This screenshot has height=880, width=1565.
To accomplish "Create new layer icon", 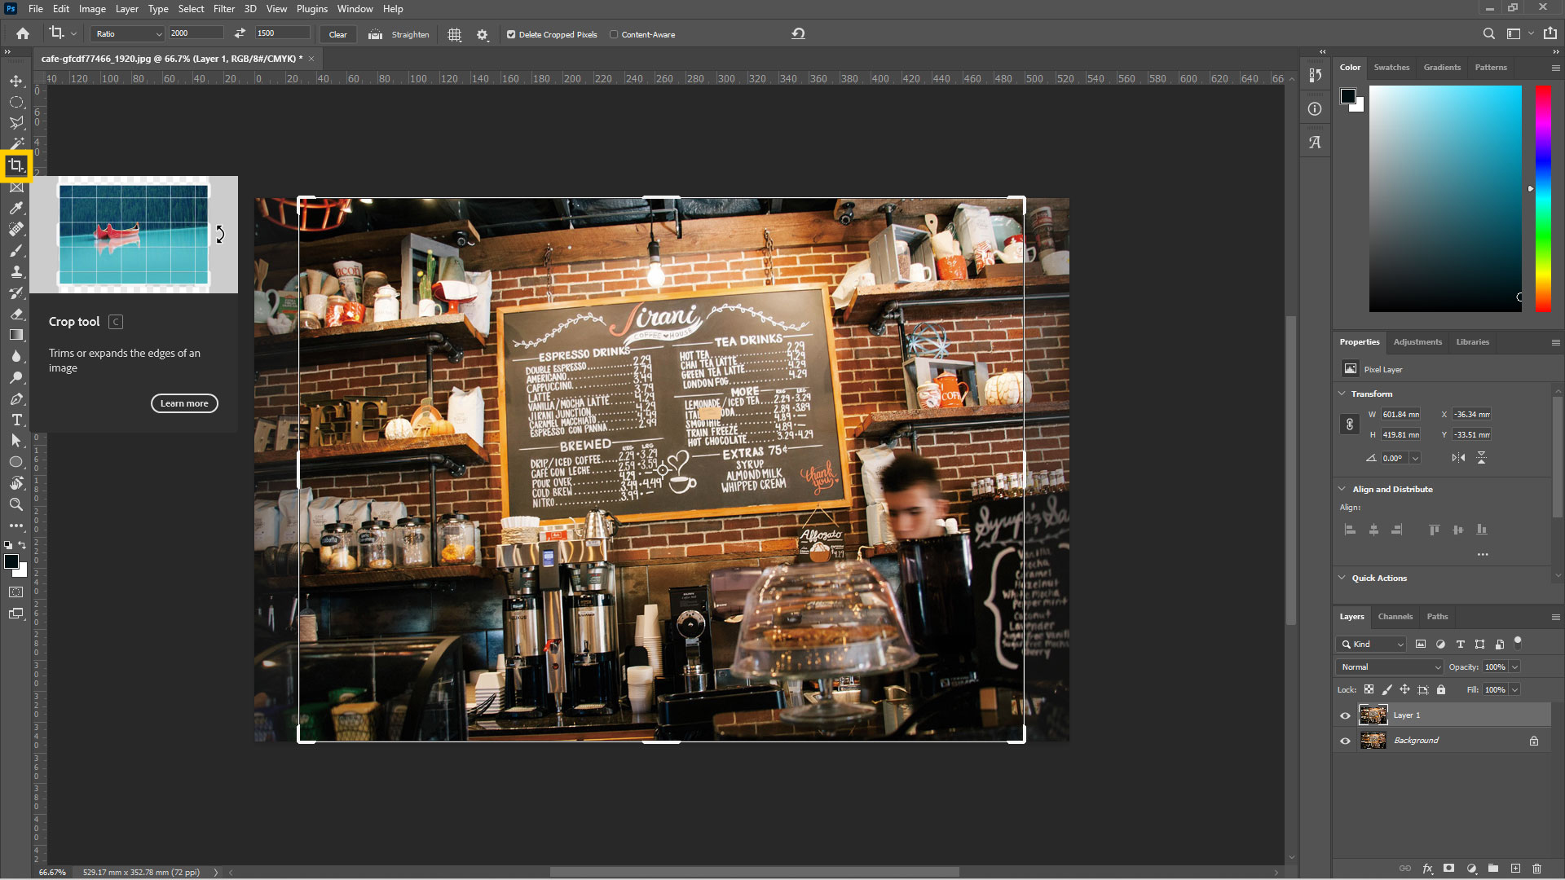I will pos(1515,869).
